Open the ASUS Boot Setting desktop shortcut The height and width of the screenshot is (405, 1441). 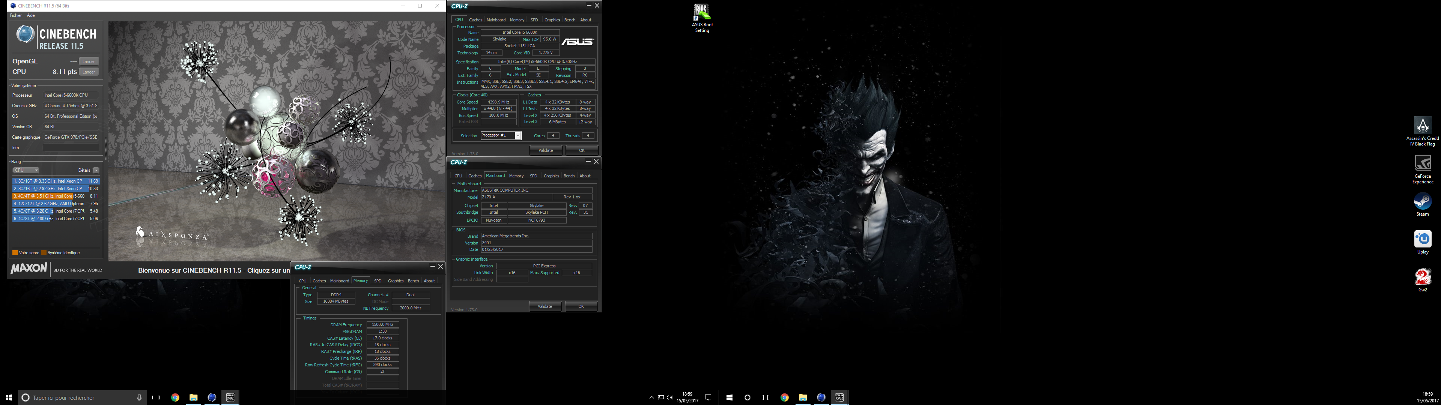click(701, 18)
